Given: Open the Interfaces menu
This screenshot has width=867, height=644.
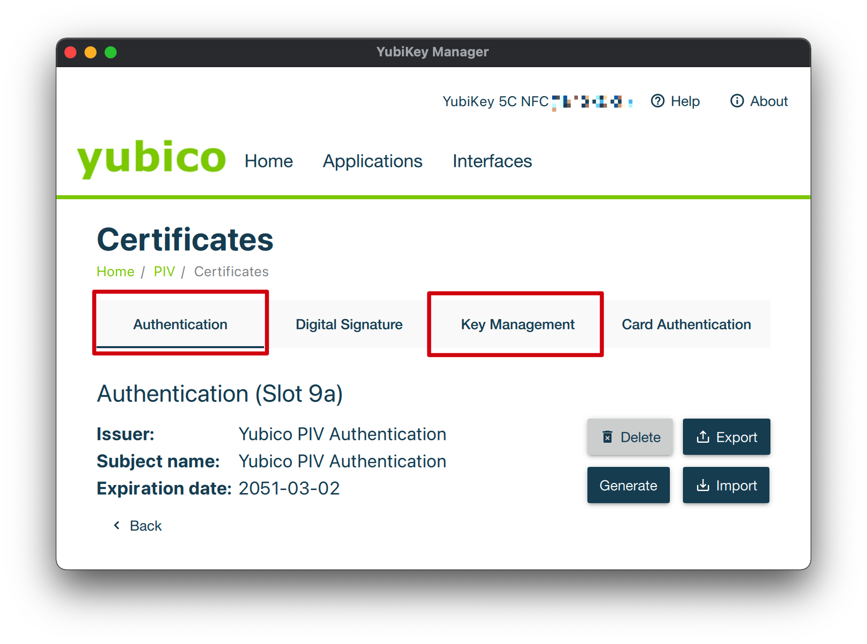Looking at the screenshot, I should (x=492, y=161).
